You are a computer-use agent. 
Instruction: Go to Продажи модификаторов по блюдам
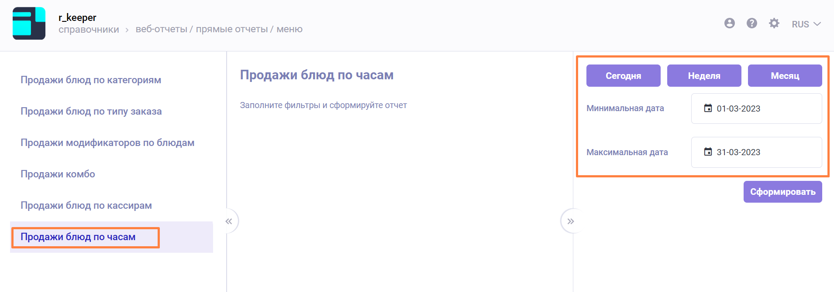coord(107,143)
